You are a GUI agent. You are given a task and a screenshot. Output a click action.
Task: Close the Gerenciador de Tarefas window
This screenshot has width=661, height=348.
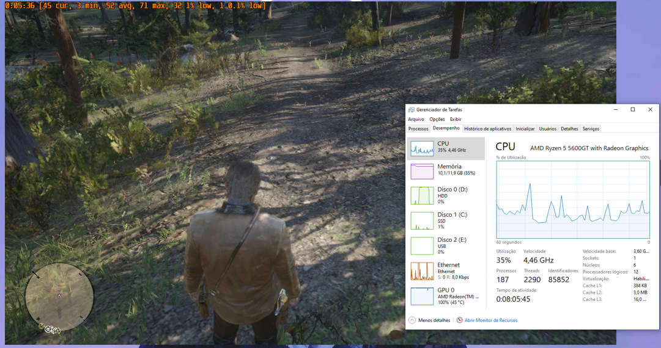tap(650, 109)
